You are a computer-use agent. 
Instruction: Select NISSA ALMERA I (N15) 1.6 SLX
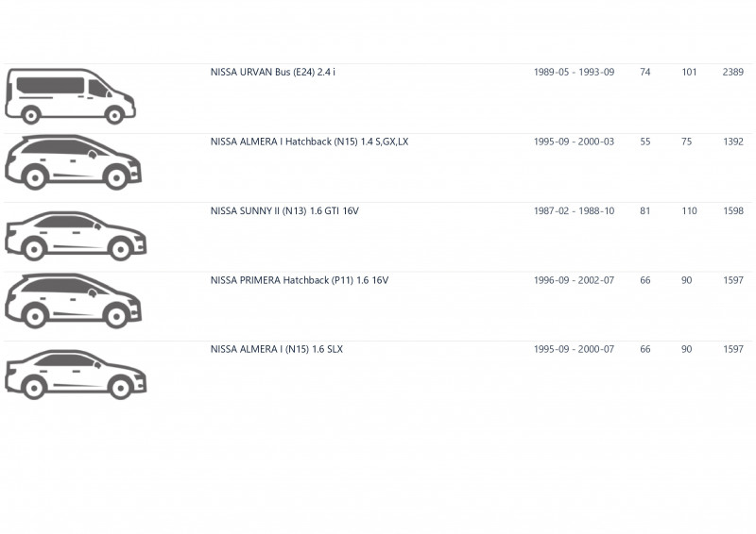pos(277,350)
